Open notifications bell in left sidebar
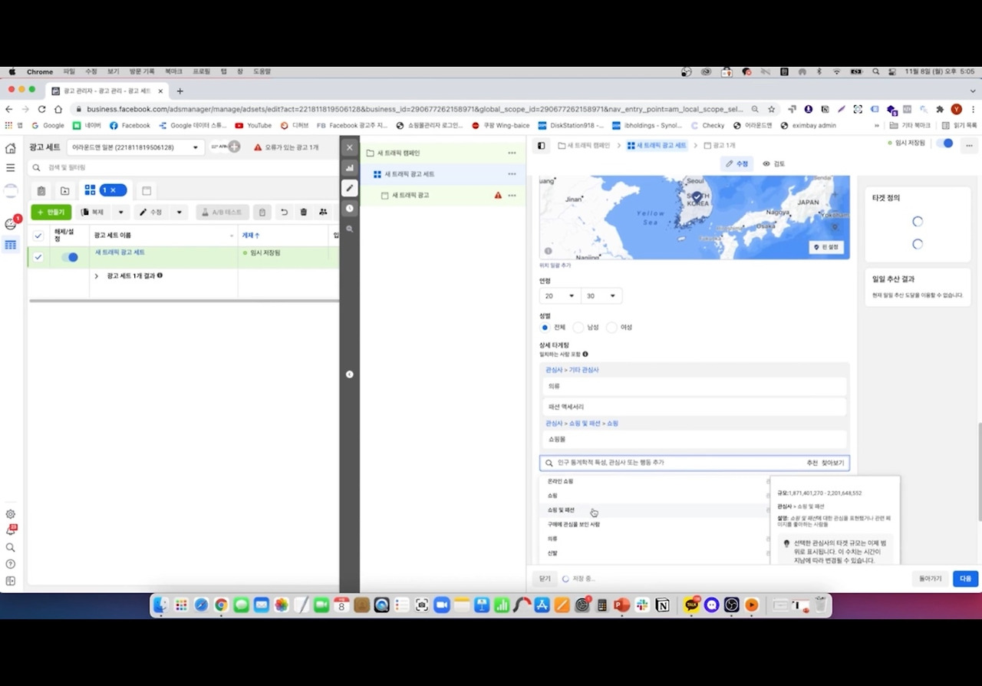This screenshot has height=686, width=982. coord(10,530)
